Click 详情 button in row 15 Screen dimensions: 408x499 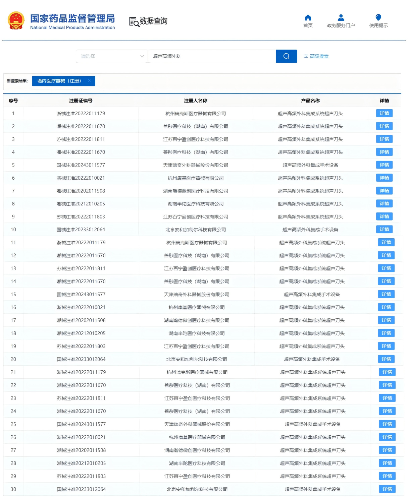[386, 294]
